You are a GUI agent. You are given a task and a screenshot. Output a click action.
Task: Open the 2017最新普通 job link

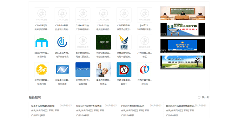pos(145,29)
